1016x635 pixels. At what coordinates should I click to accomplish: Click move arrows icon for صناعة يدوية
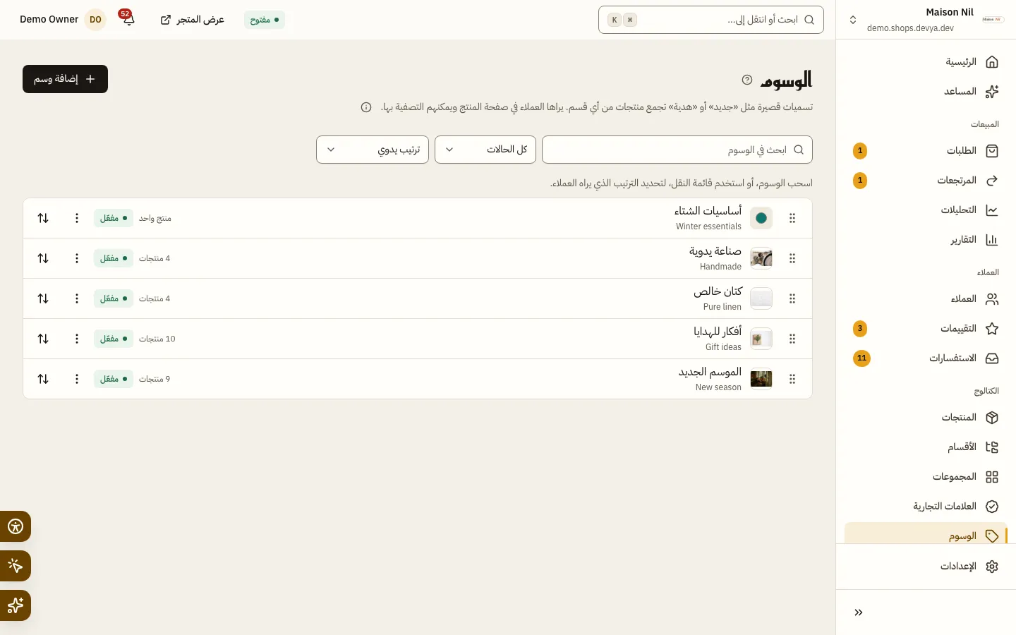tap(43, 258)
